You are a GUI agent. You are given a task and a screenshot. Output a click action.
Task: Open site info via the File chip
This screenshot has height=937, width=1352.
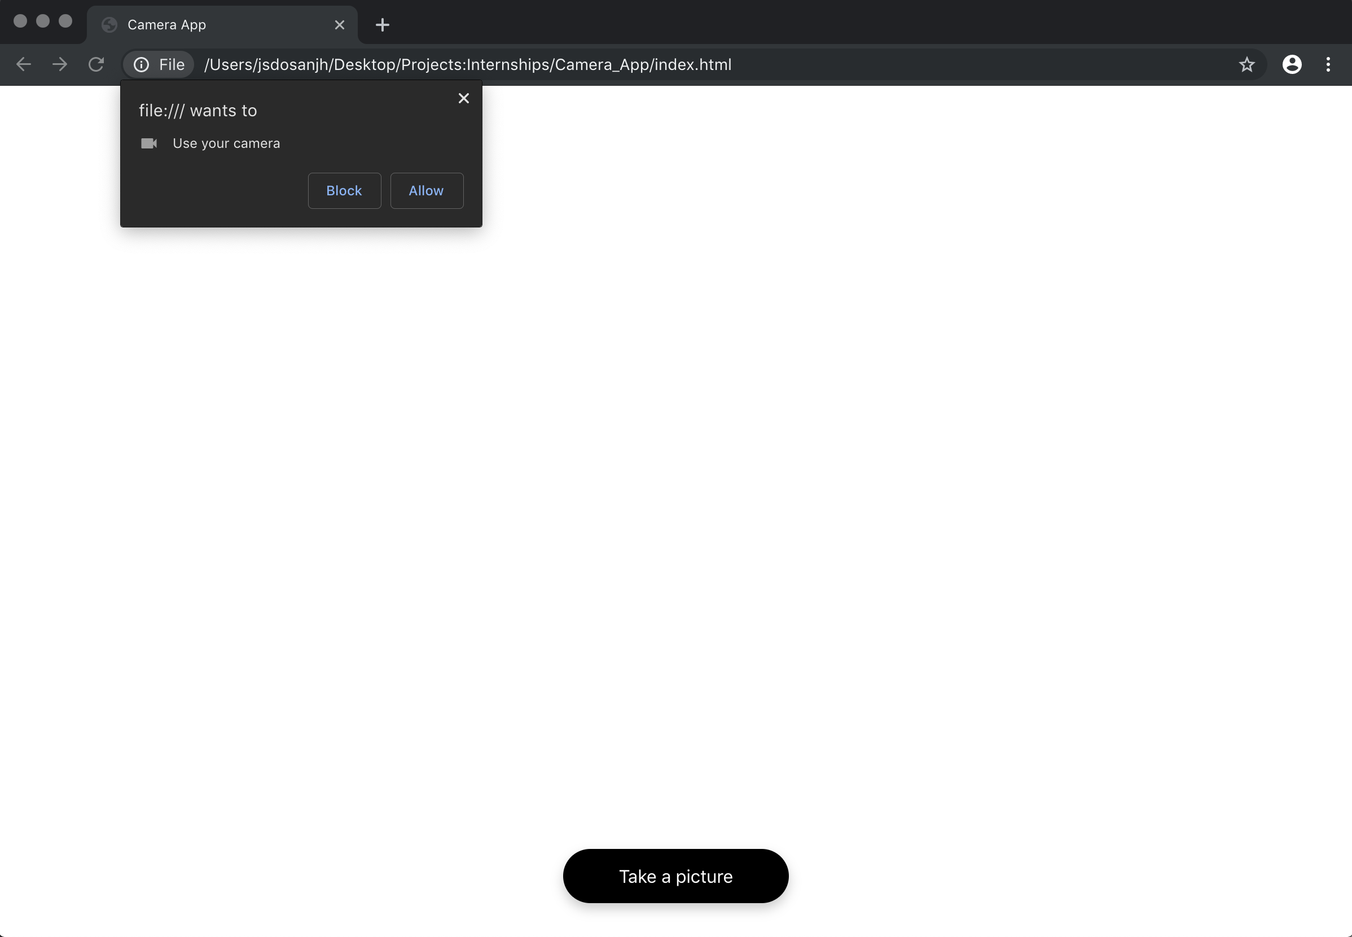click(159, 64)
